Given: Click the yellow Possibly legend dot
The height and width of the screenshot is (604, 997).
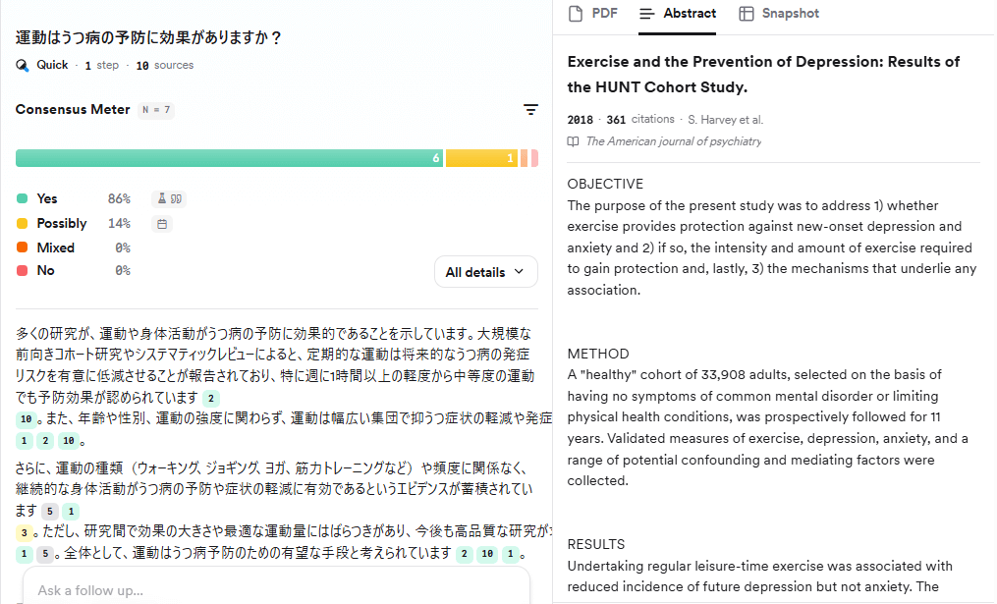Looking at the screenshot, I should 23,223.
